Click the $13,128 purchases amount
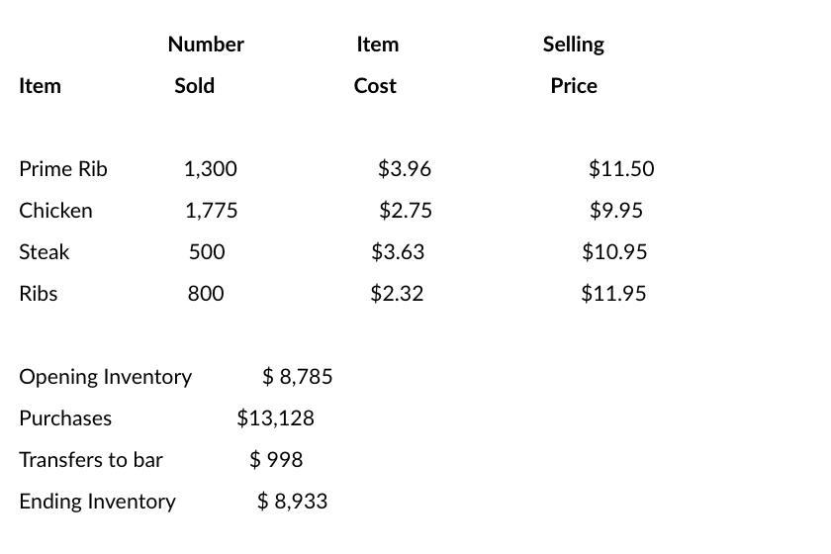 tap(275, 418)
